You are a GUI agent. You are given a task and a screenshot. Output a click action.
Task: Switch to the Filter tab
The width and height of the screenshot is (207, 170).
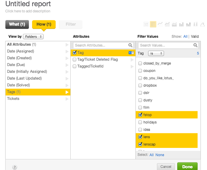click(71, 24)
